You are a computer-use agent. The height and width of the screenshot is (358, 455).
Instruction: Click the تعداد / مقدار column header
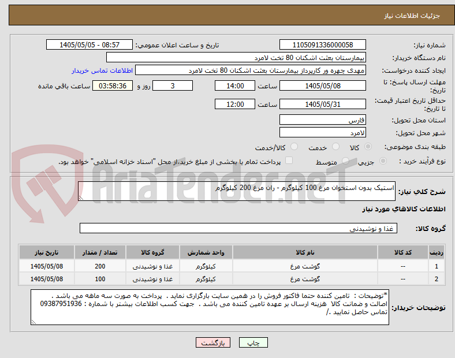pyautogui.click(x=100, y=252)
